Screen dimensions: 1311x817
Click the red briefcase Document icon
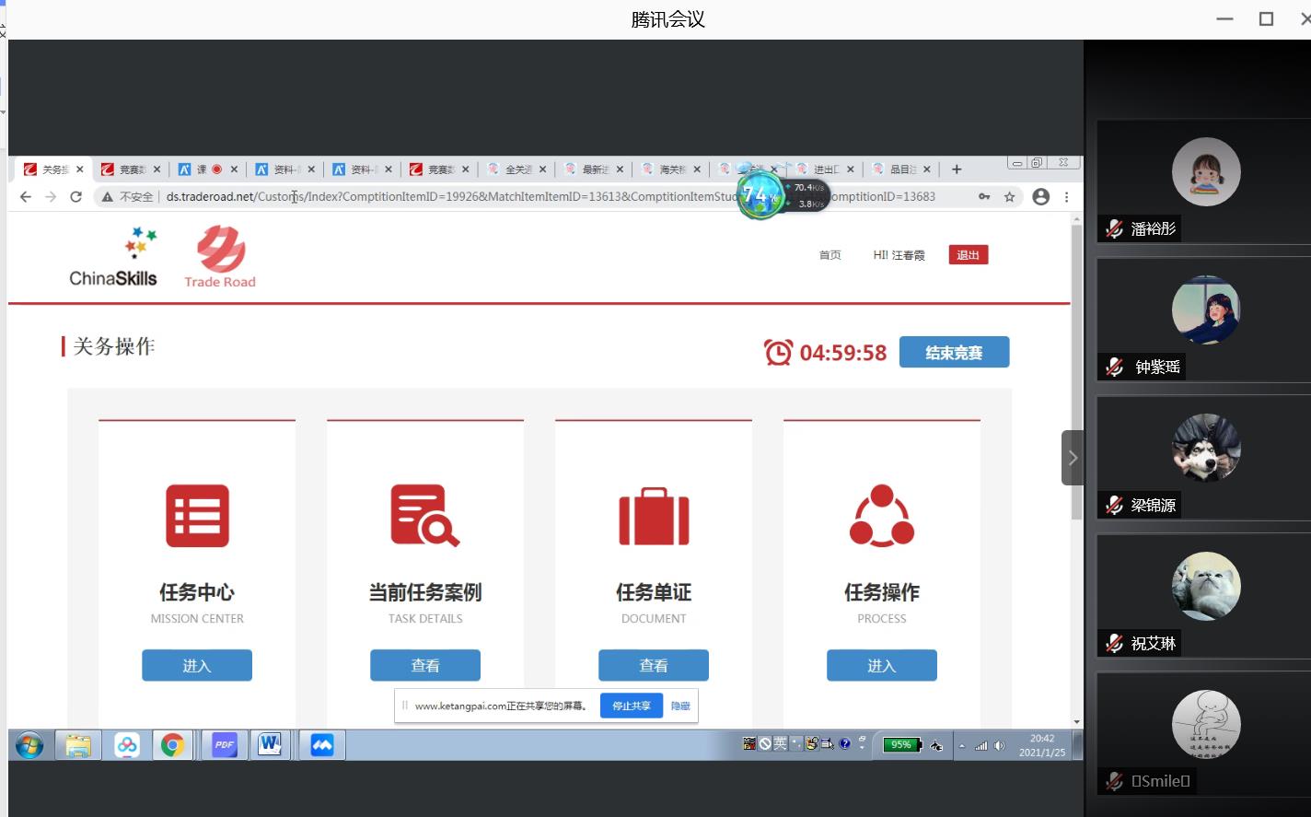pos(654,517)
